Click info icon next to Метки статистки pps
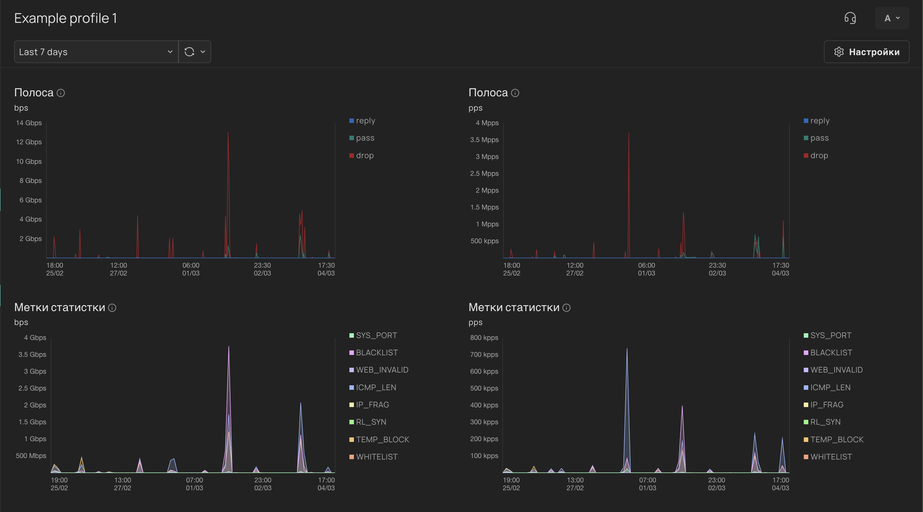This screenshot has height=512, width=923. [x=566, y=308]
